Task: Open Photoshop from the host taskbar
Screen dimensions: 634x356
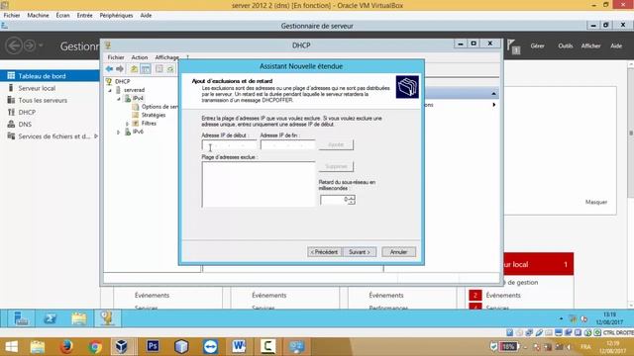Action: pos(153,346)
